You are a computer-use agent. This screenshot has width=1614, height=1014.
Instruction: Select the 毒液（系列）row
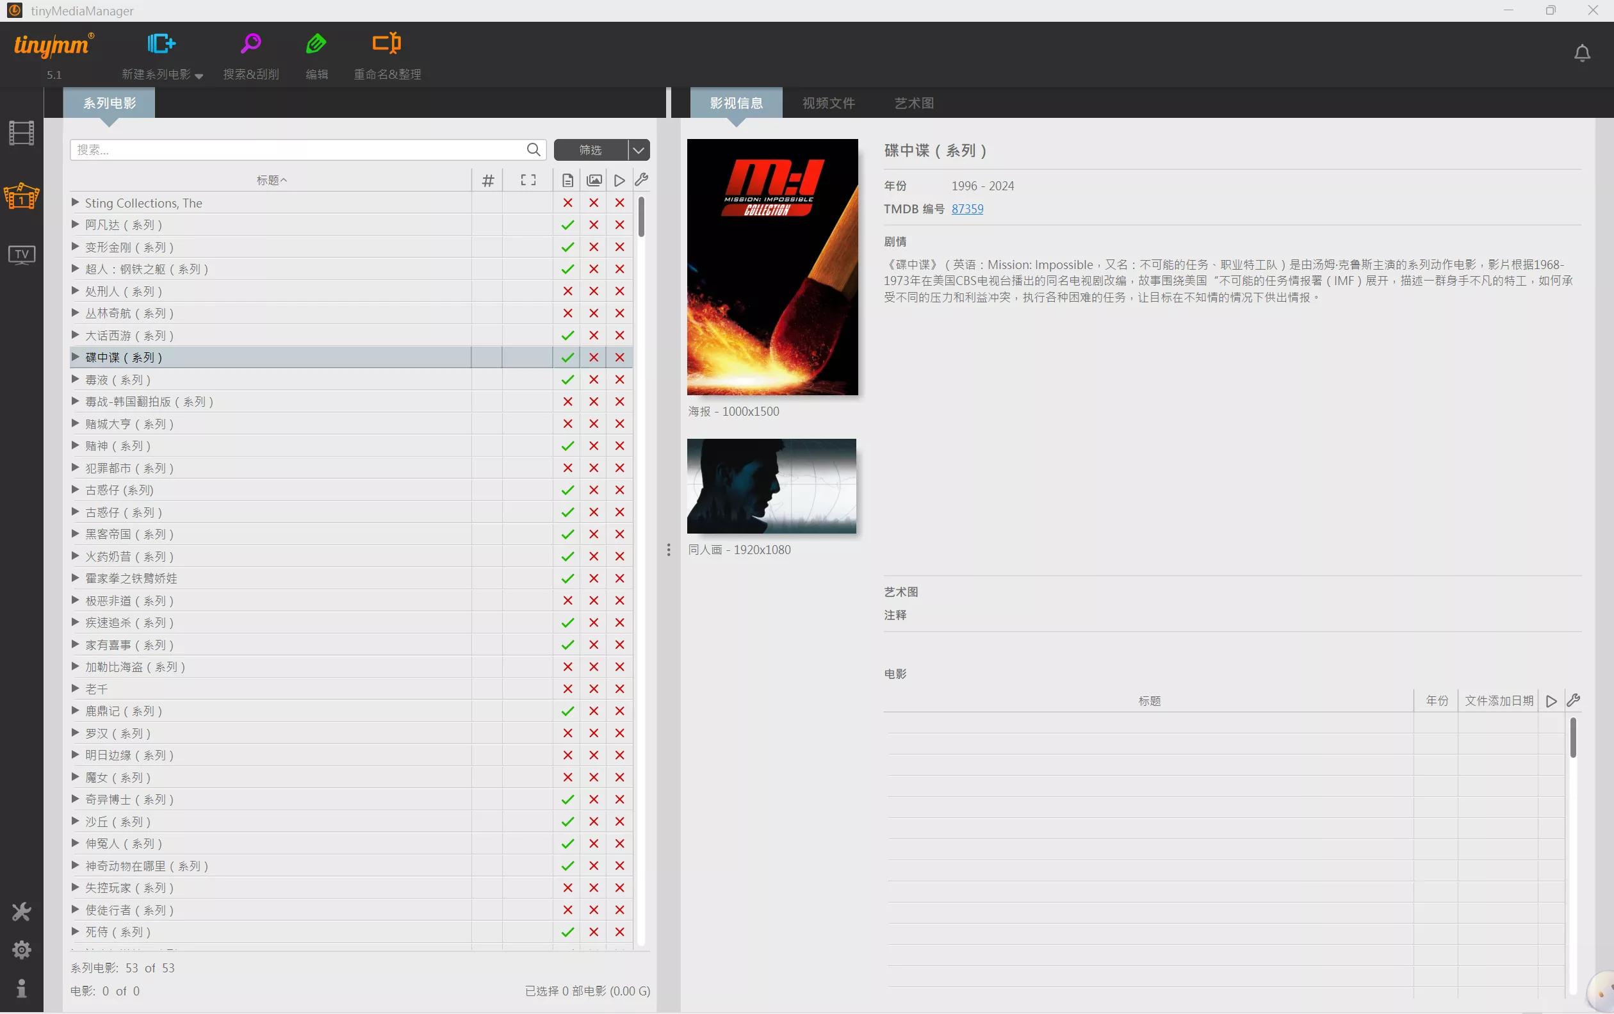click(x=352, y=380)
